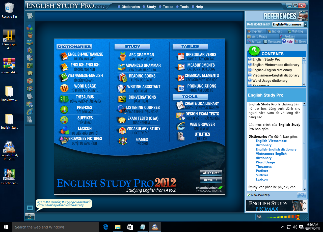Screen dimensions: 323x232
Task: Switch to the News tab
Action: click(300, 41)
